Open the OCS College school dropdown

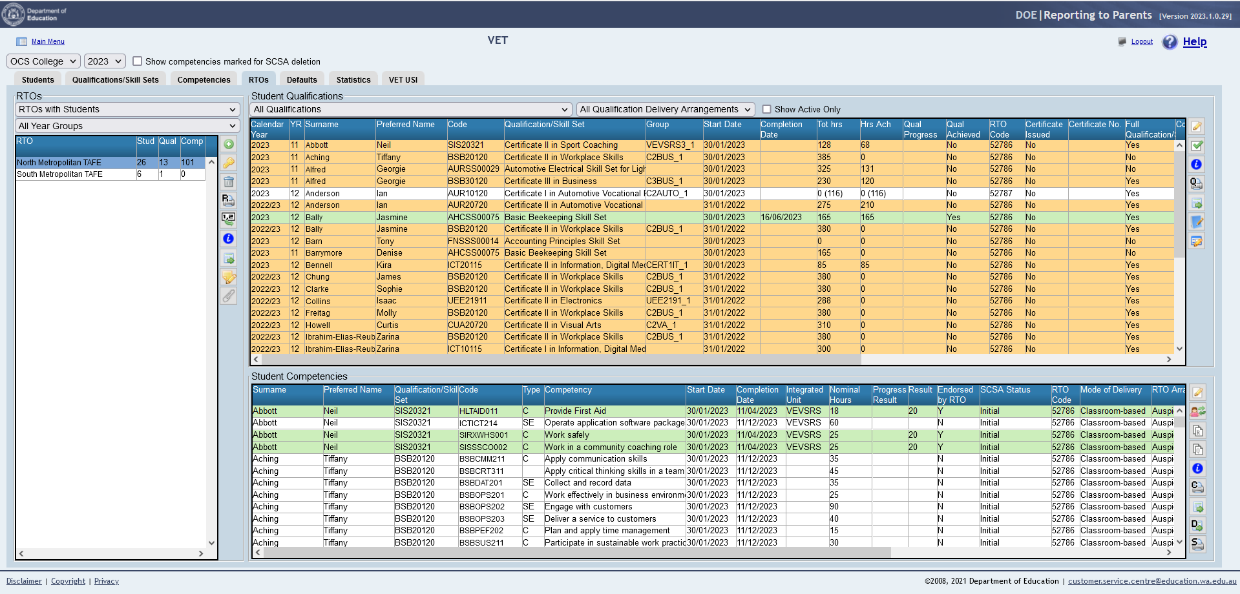[x=43, y=61]
